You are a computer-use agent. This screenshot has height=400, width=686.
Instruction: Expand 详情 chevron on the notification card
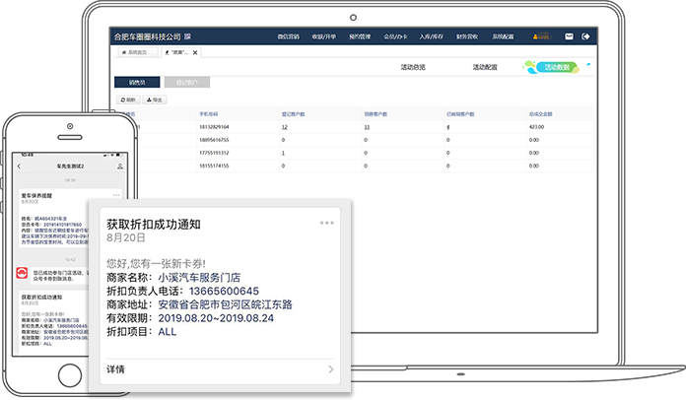point(331,369)
